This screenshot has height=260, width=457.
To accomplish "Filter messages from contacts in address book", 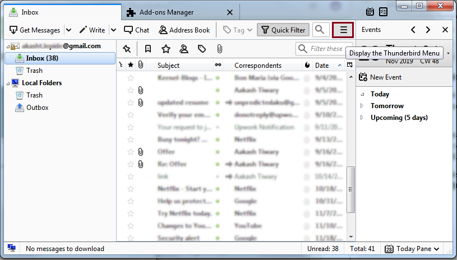I will 183,49.
